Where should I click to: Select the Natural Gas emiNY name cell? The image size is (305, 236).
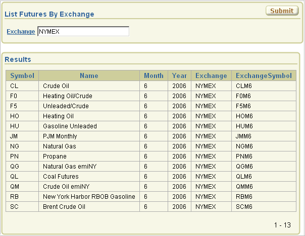pyautogui.click(x=89, y=167)
